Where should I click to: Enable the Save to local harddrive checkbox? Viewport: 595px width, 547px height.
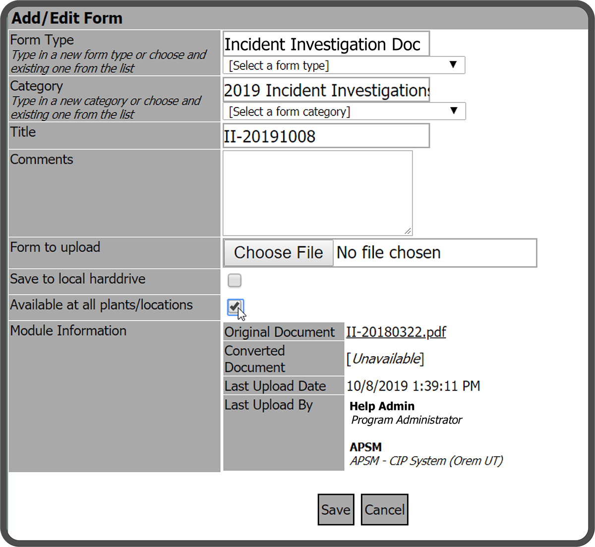tap(235, 280)
